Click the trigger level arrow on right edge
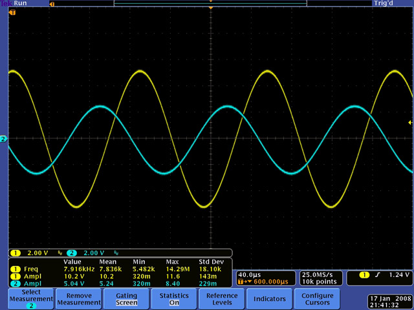This screenshot has width=414, height=310. click(x=409, y=123)
